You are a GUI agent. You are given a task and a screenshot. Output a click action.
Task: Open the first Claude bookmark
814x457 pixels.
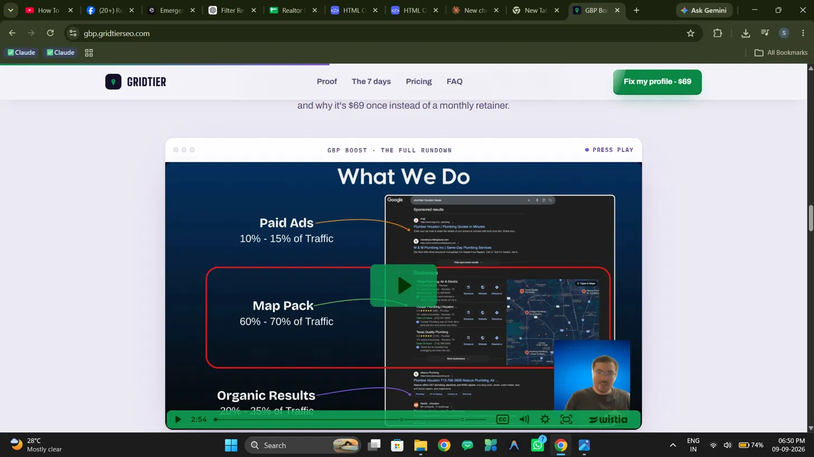click(x=22, y=53)
